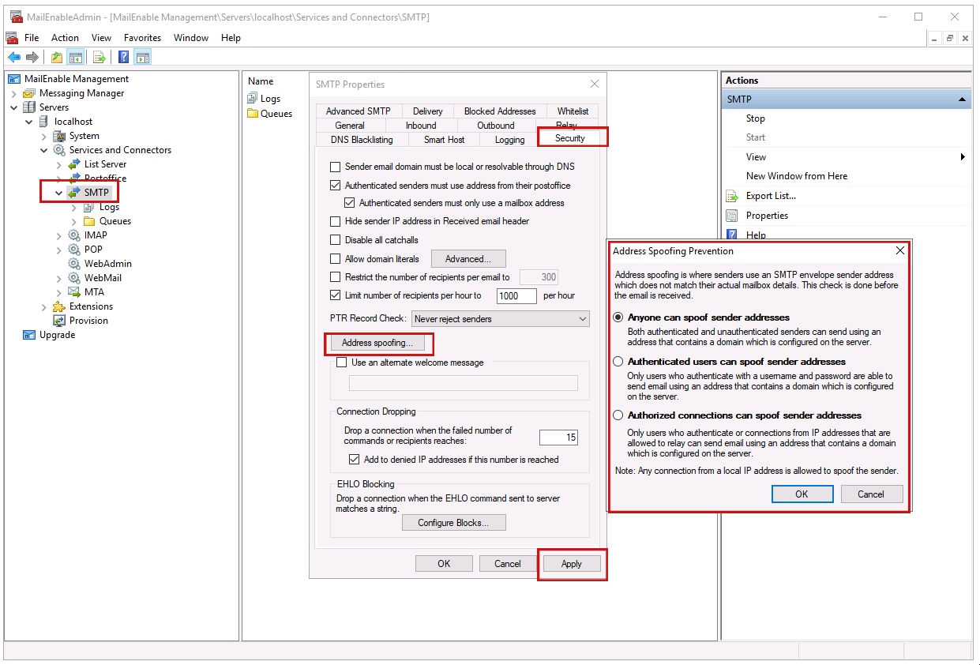Click the Export List toolbar icon
The height and width of the screenshot is (665, 980).
(x=100, y=57)
